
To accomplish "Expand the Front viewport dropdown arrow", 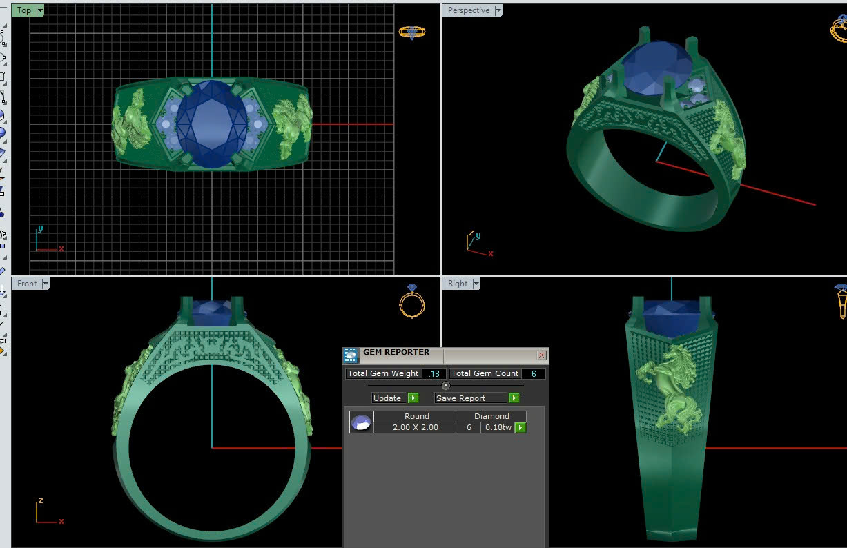I will pyautogui.click(x=46, y=284).
